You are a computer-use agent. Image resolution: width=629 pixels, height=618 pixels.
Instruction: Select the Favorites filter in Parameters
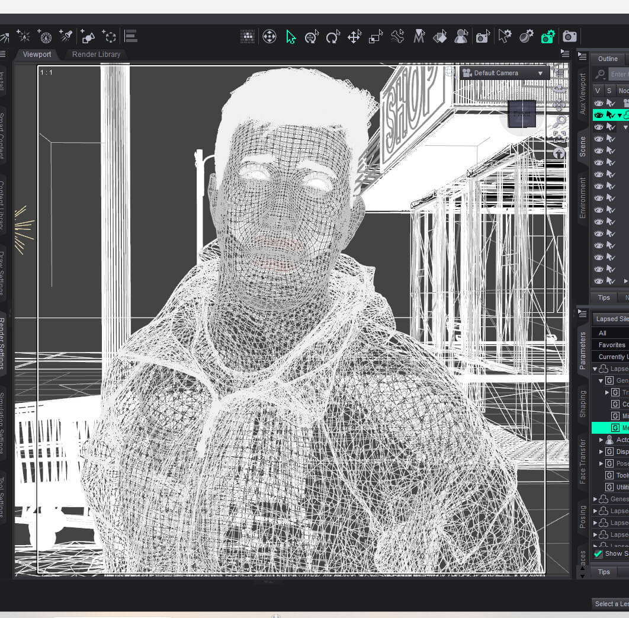pos(612,345)
